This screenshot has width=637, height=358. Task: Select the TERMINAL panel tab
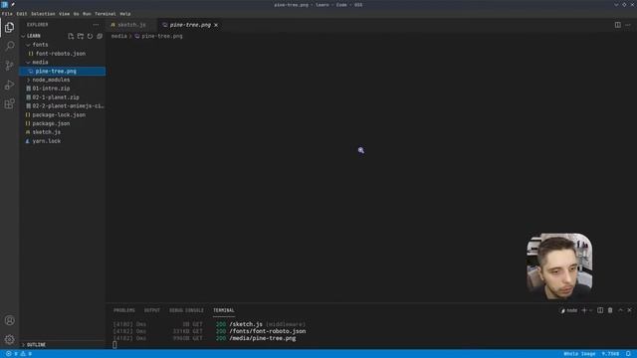[x=223, y=310]
